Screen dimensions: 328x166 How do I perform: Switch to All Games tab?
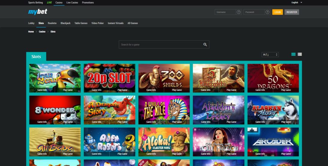(x=133, y=23)
